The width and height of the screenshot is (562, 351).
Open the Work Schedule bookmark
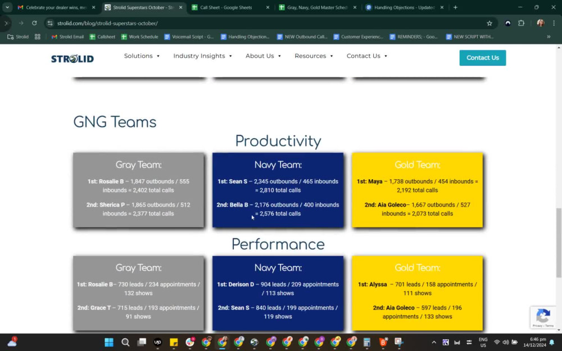pyautogui.click(x=140, y=37)
